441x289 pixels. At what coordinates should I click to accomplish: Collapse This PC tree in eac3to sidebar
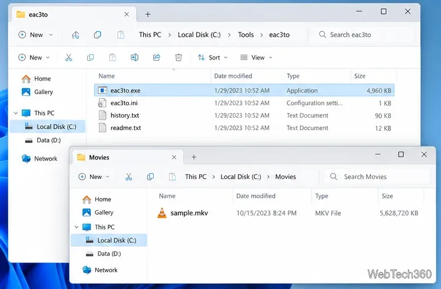pyautogui.click(x=16, y=113)
